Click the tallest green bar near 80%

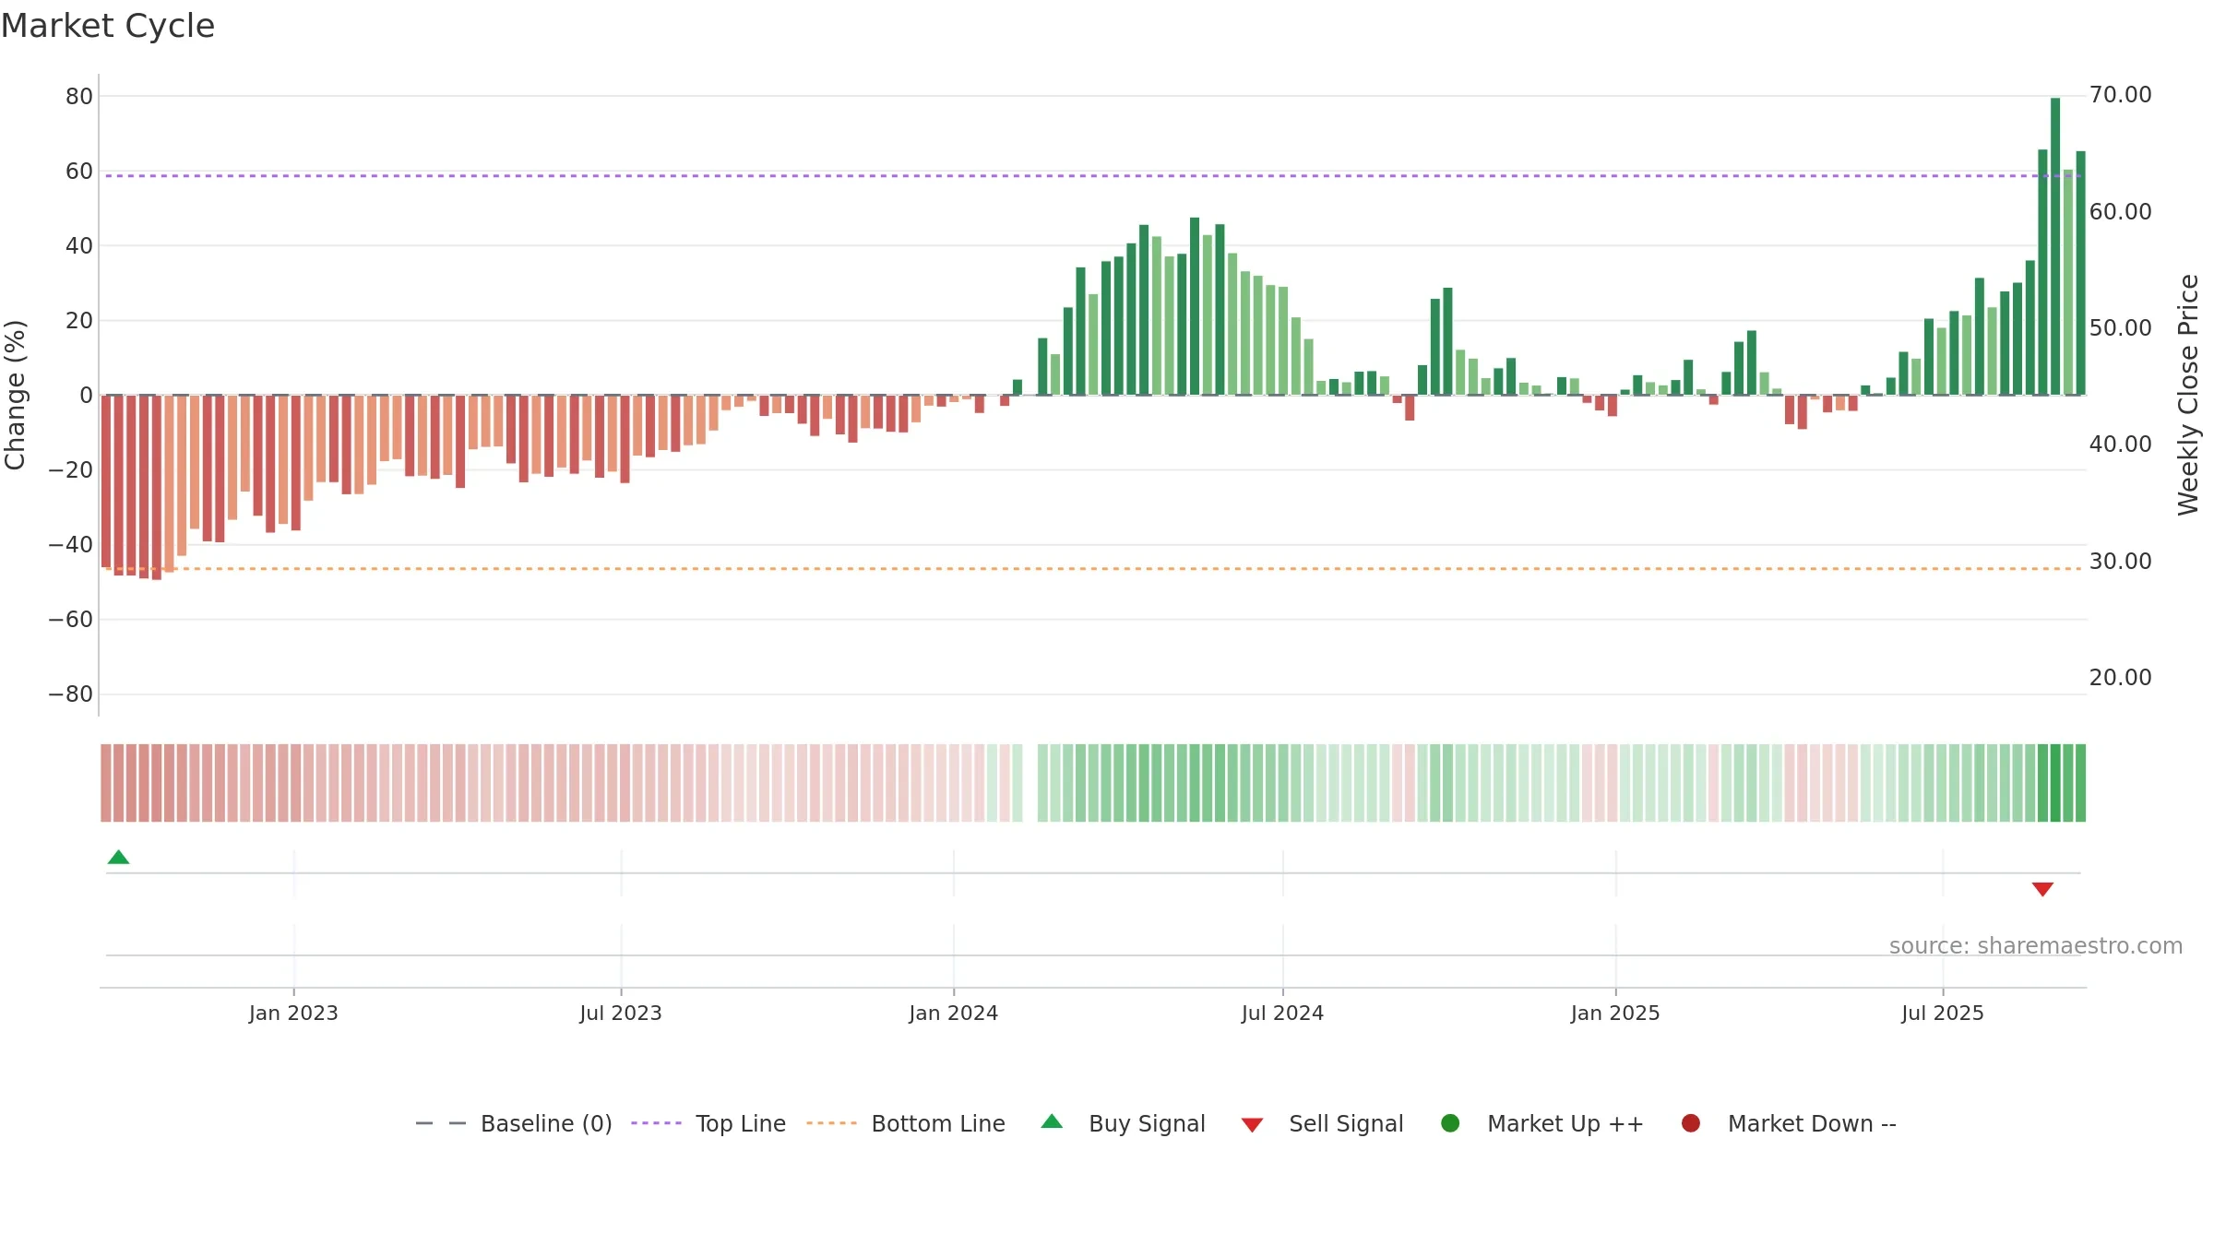coord(2055,246)
